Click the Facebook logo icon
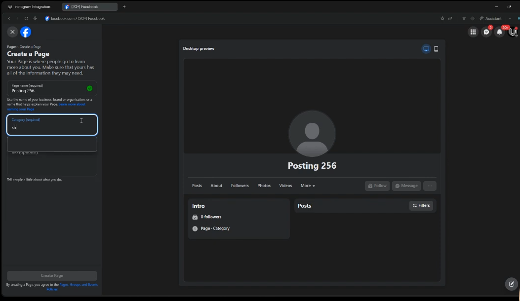Screen dimensions: 520x301 [x=26, y=32]
